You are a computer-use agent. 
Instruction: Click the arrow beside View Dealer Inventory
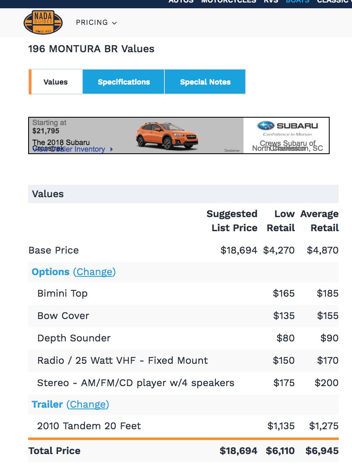111,149
